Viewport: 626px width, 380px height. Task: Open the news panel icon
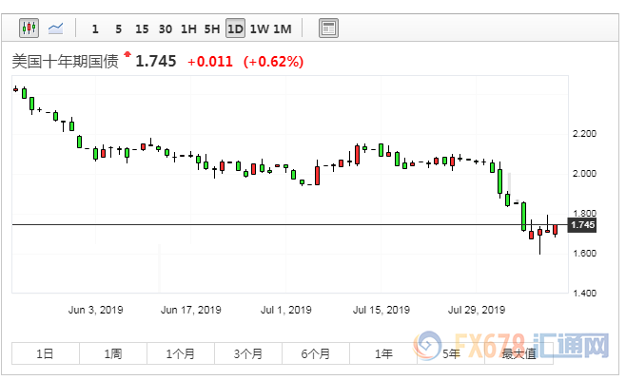click(x=328, y=28)
